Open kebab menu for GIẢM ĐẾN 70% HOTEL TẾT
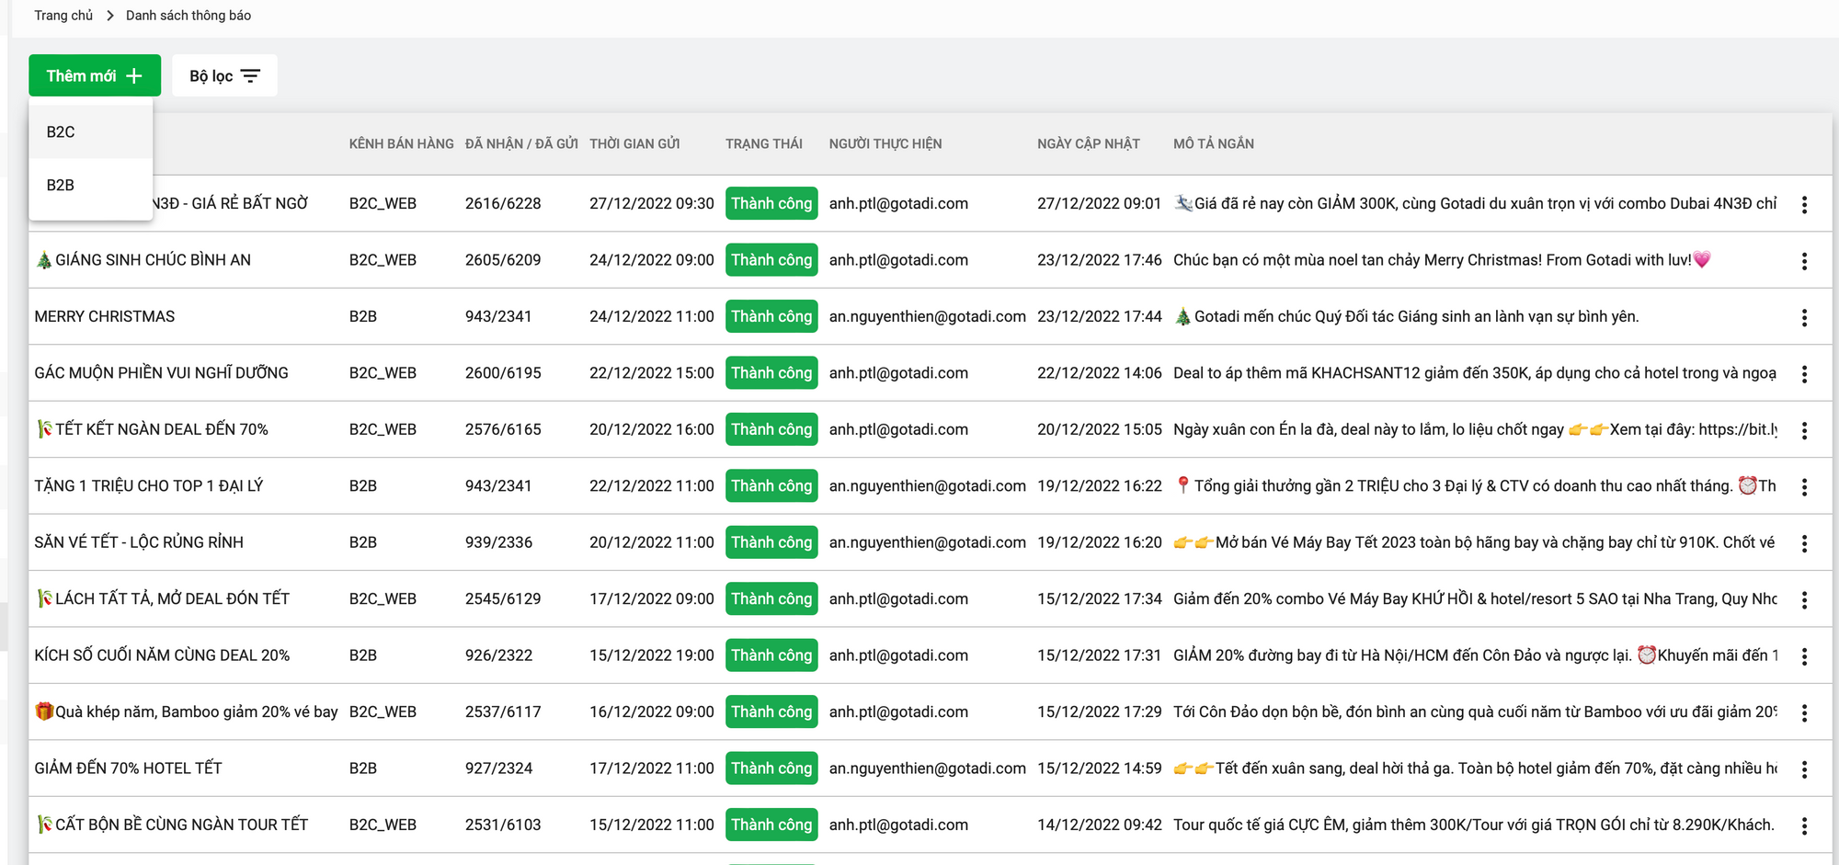 click(x=1804, y=769)
